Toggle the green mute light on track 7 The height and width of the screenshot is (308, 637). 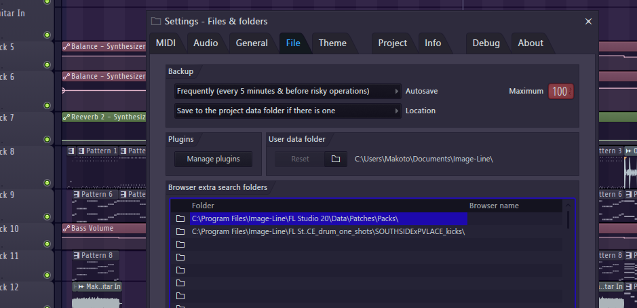(x=47, y=139)
